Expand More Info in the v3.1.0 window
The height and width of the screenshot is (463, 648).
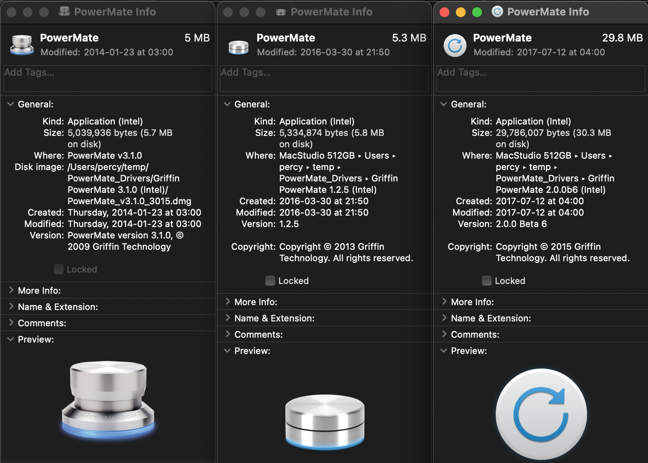pos(11,290)
